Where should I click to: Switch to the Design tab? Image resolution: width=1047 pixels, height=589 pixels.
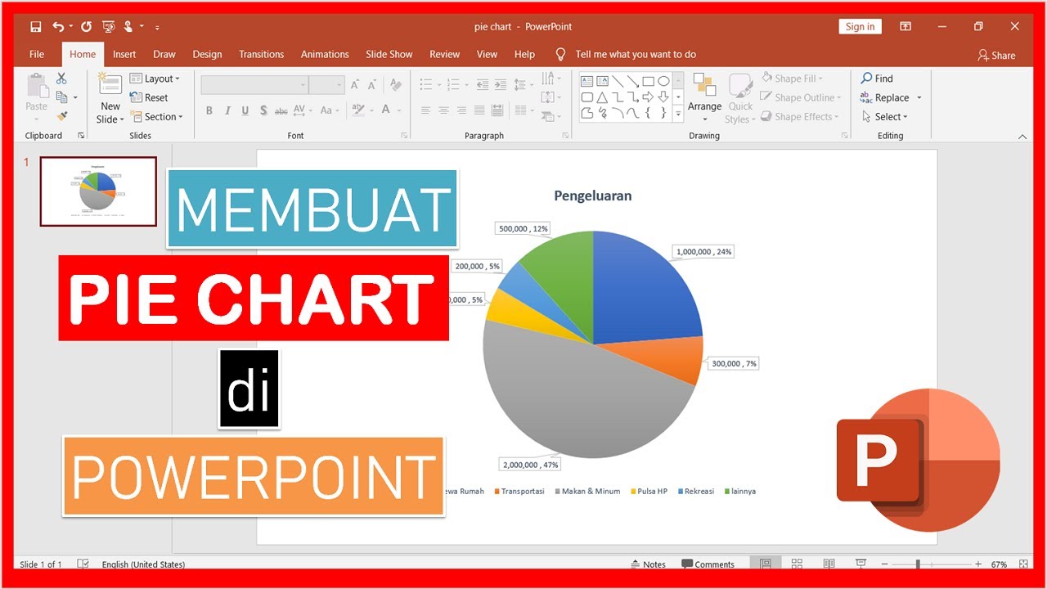pyautogui.click(x=207, y=54)
